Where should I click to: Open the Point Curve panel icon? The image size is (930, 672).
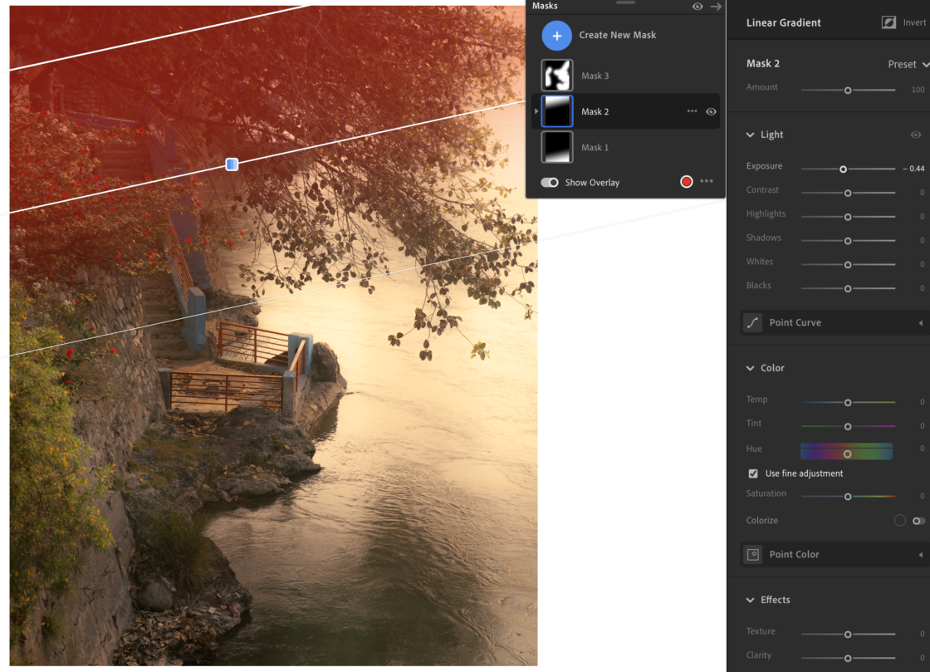[752, 323]
